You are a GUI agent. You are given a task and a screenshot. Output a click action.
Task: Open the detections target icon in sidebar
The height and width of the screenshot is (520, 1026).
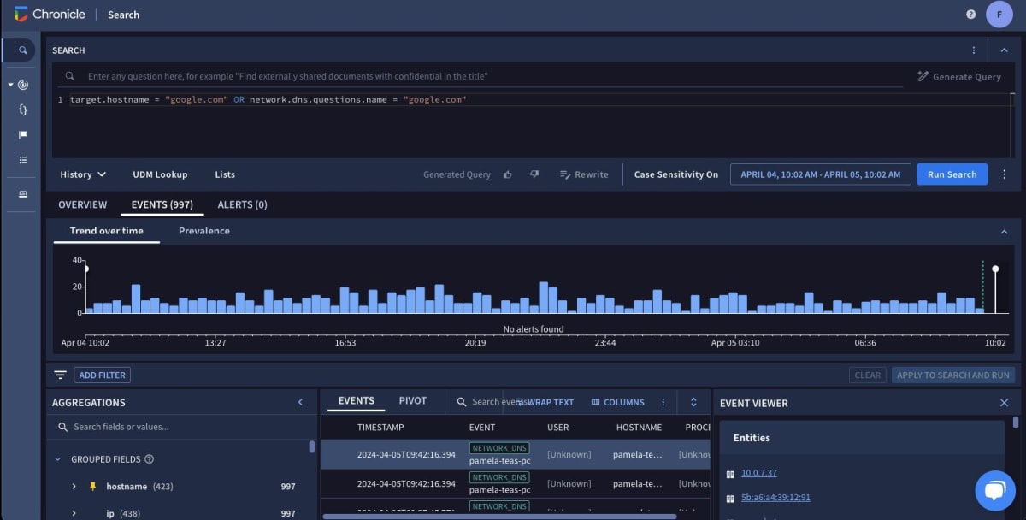click(22, 85)
